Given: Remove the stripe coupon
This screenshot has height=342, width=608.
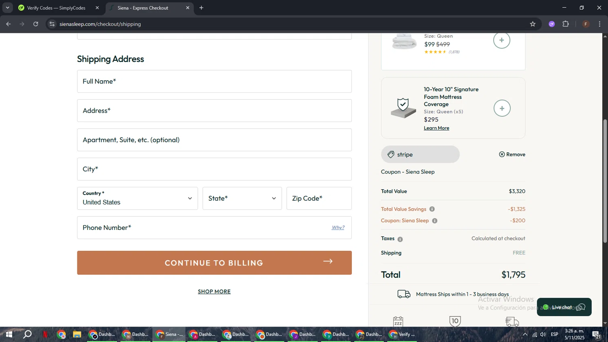Looking at the screenshot, I should (512, 154).
